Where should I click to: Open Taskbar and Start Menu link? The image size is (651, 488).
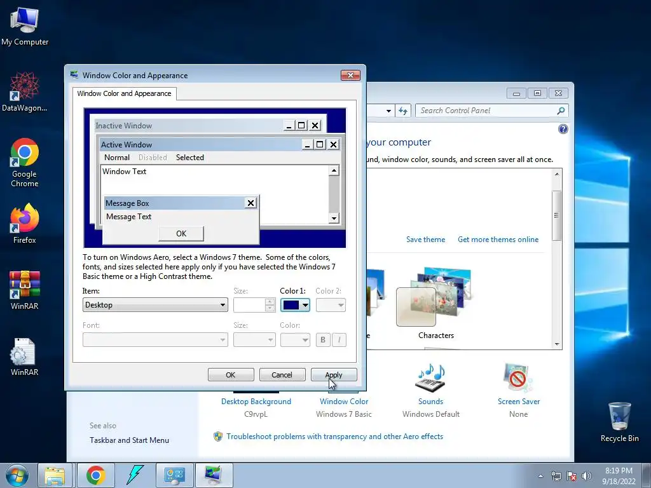pos(129,440)
